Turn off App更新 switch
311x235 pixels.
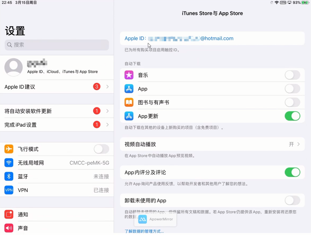pyautogui.click(x=292, y=116)
